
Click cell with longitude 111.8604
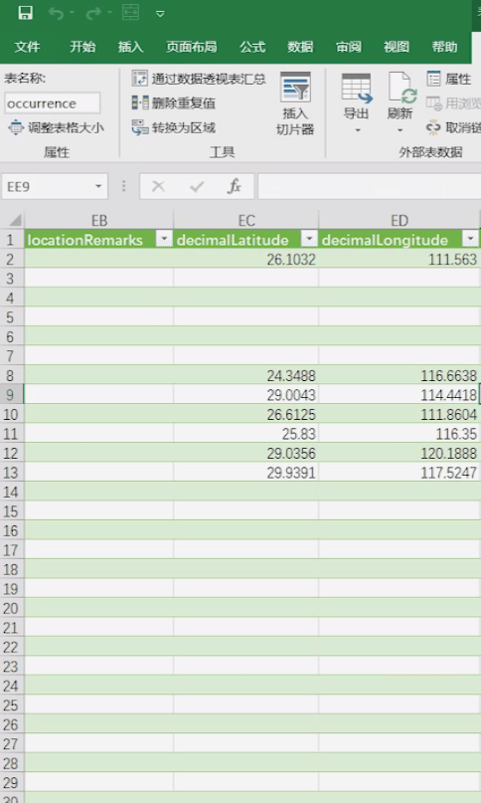point(400,414)
